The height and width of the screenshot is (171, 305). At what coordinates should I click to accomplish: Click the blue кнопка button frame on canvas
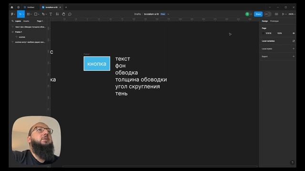click(x=97, y=64)
